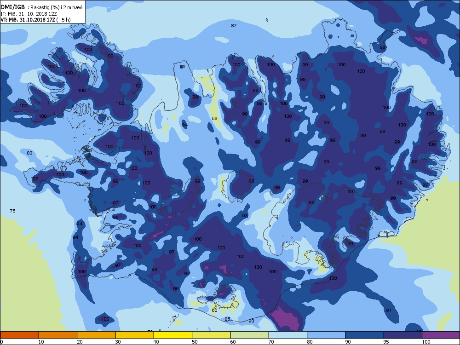Select the 20–30 amber legend swatch
Image resolution: width=460 pixels, height=345 pixels.
96,335
